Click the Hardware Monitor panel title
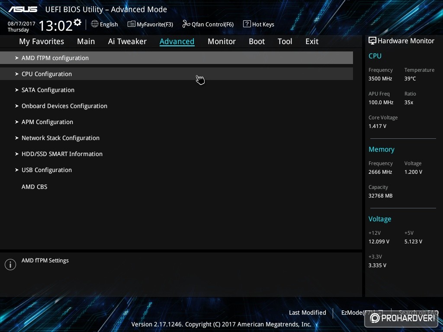 (x=406, y=41)
